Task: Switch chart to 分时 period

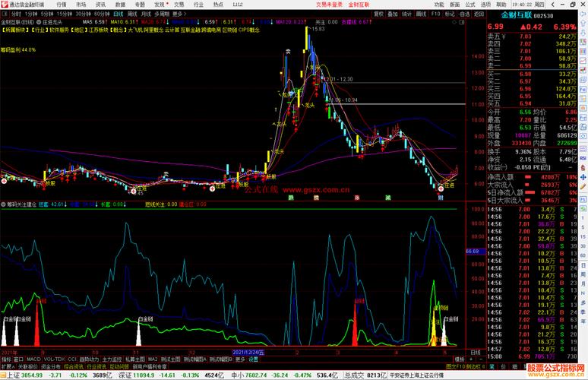Action: coord(16,14)
